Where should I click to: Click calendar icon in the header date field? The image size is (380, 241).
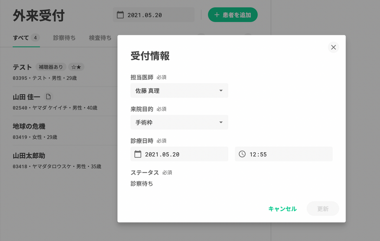pos(120,15)
